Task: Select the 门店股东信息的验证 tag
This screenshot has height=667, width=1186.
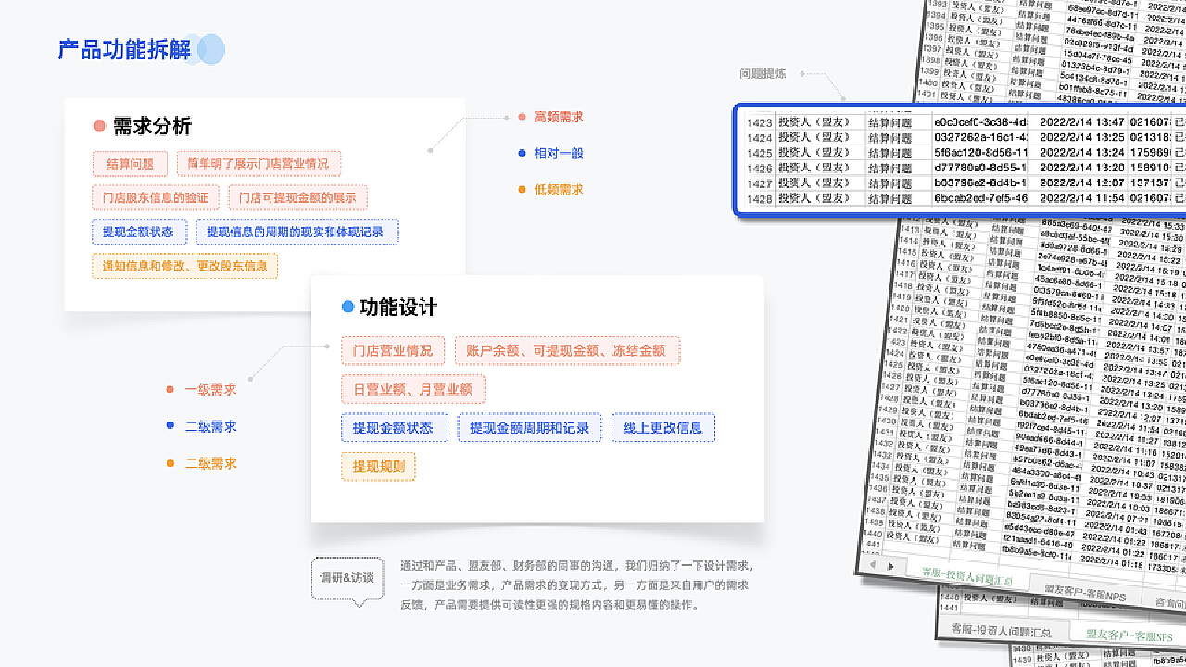Action: pos(156,197)
